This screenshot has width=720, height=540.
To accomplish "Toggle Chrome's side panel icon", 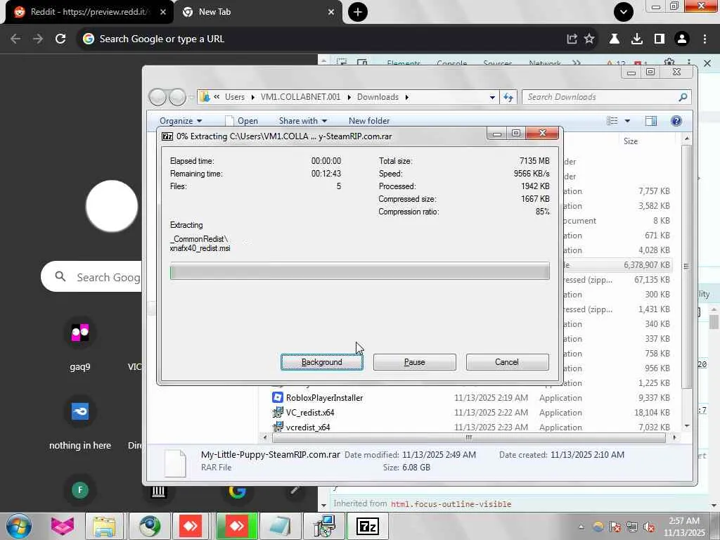I will click(660, 39).
